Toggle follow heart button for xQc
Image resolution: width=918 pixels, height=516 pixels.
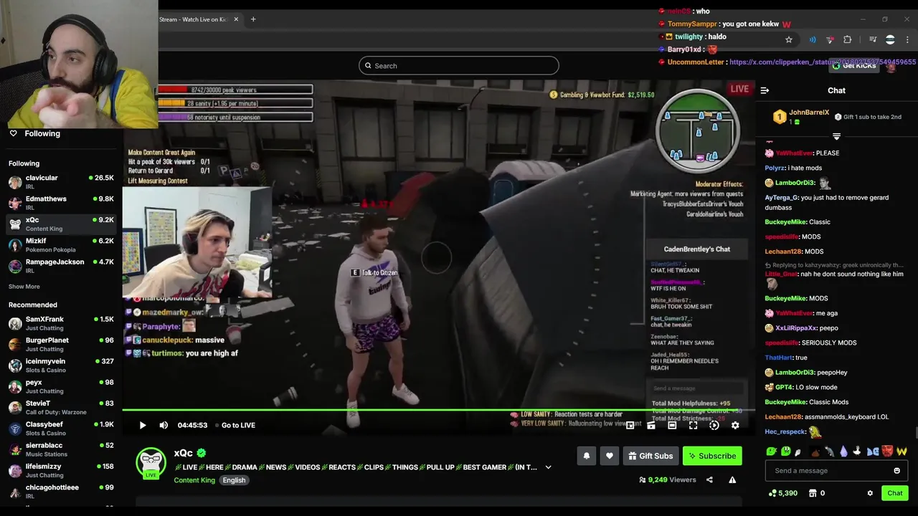610,456
